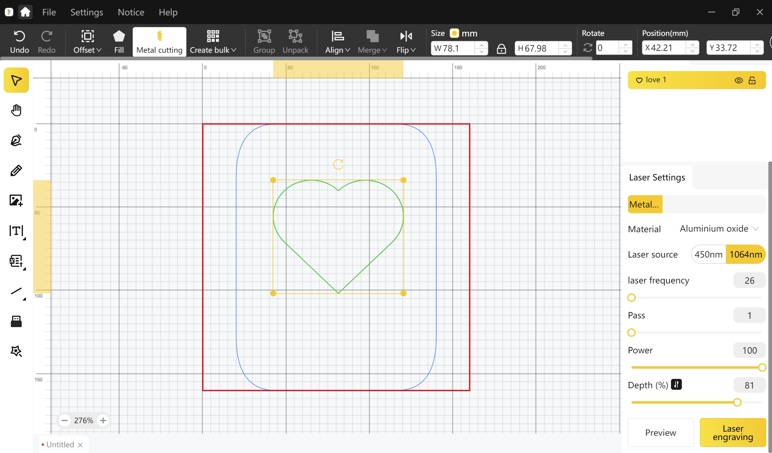This screenshot has width=772, height=453.
Task: Toggle visibility of love 1 layer
Action: [x=739, y=80]
